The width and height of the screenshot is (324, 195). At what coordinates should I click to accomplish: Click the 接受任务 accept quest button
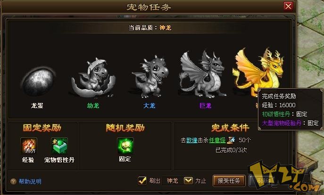pyautogui.click(x=229, y=181)
